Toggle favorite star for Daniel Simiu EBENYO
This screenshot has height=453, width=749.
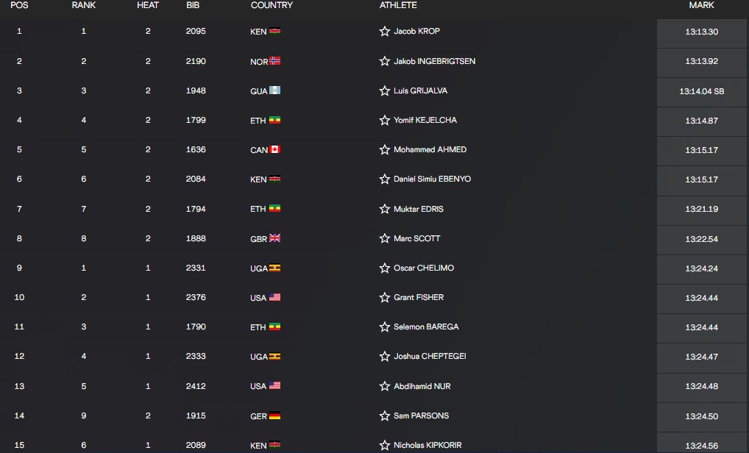pyautogui.click(x=385, y=179)
